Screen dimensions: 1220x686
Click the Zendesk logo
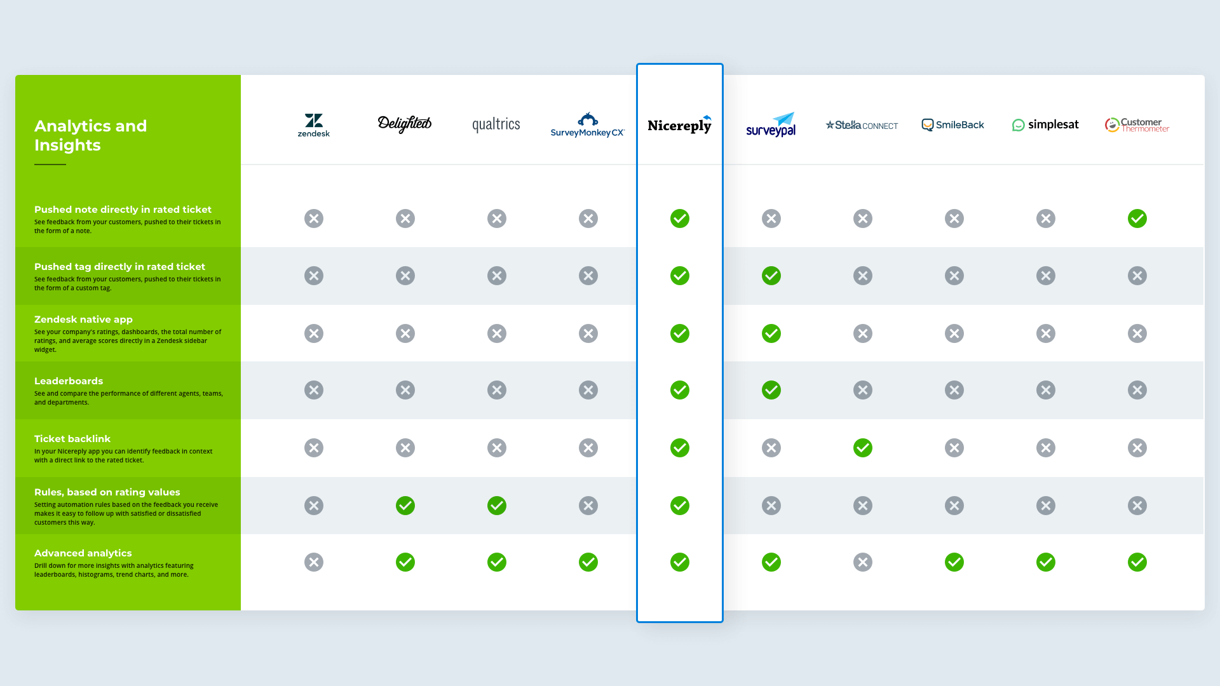click(x=314, y=125)
